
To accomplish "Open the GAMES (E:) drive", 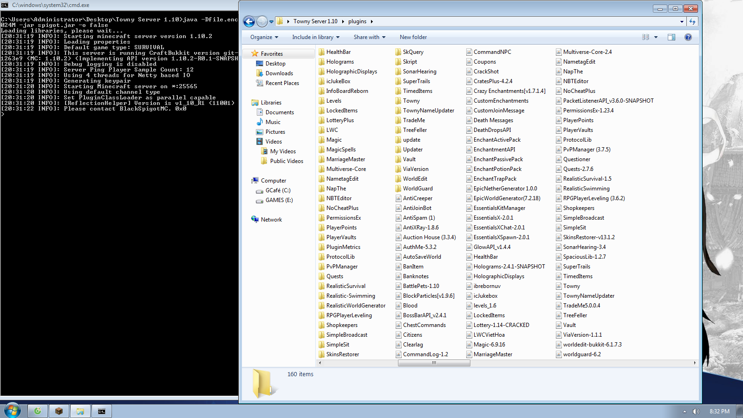I will click(x=279, y=200).
